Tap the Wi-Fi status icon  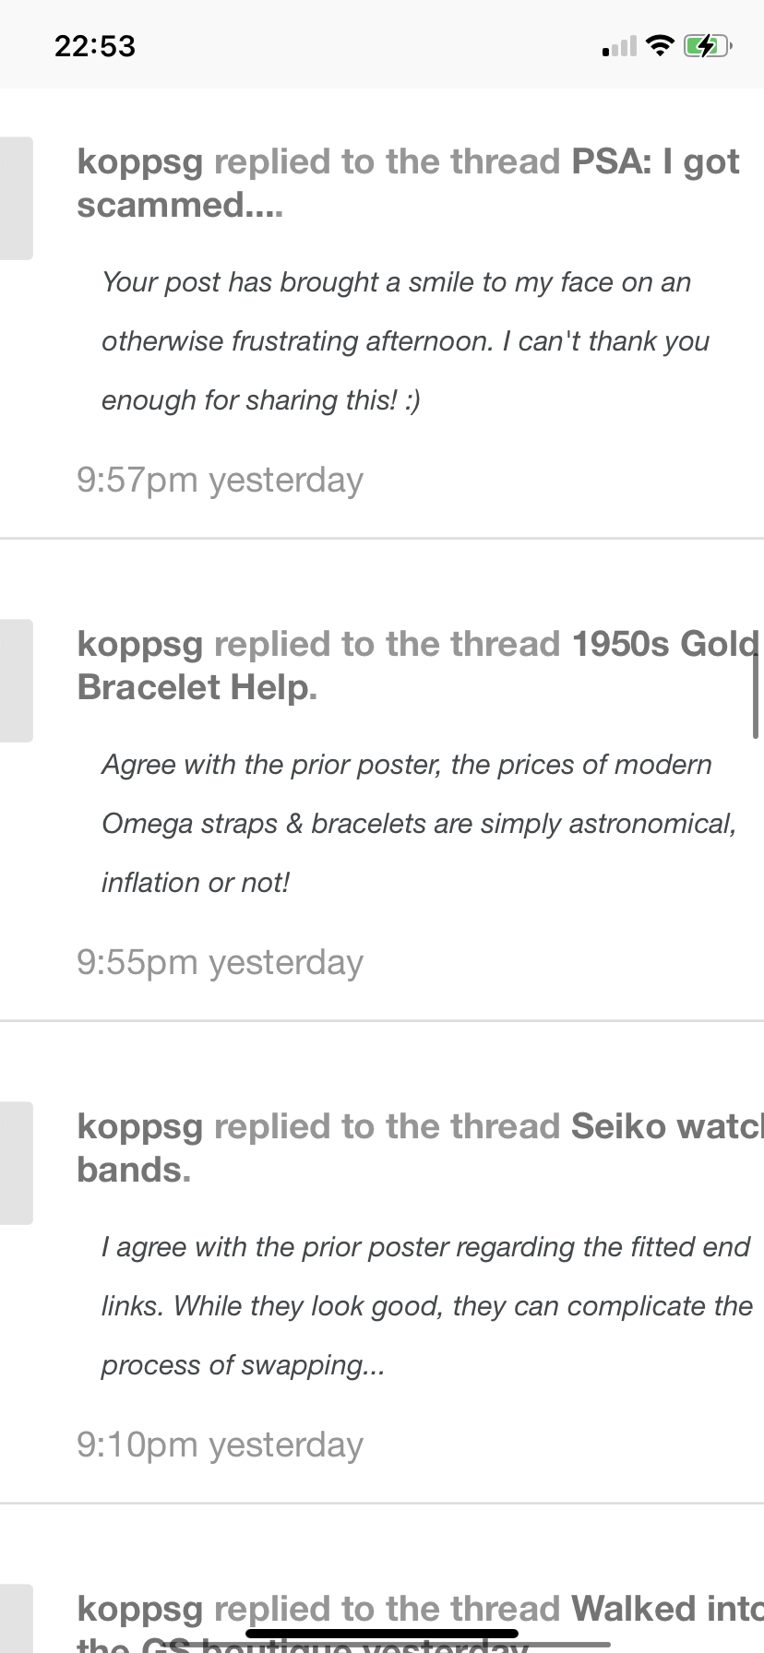click(660, 45)
